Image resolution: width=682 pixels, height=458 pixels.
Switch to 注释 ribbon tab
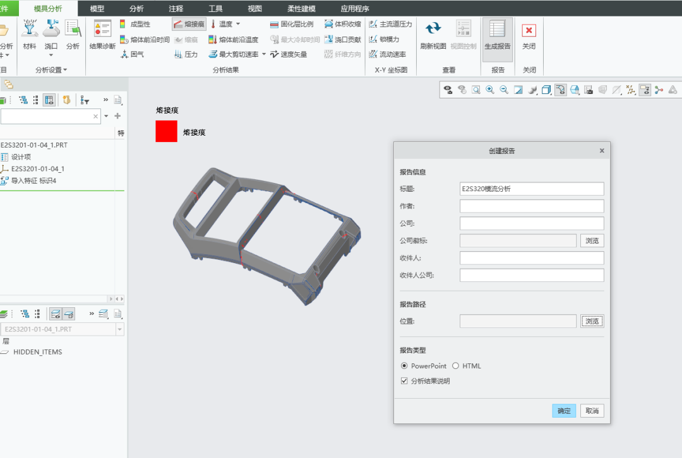(176, 9)
